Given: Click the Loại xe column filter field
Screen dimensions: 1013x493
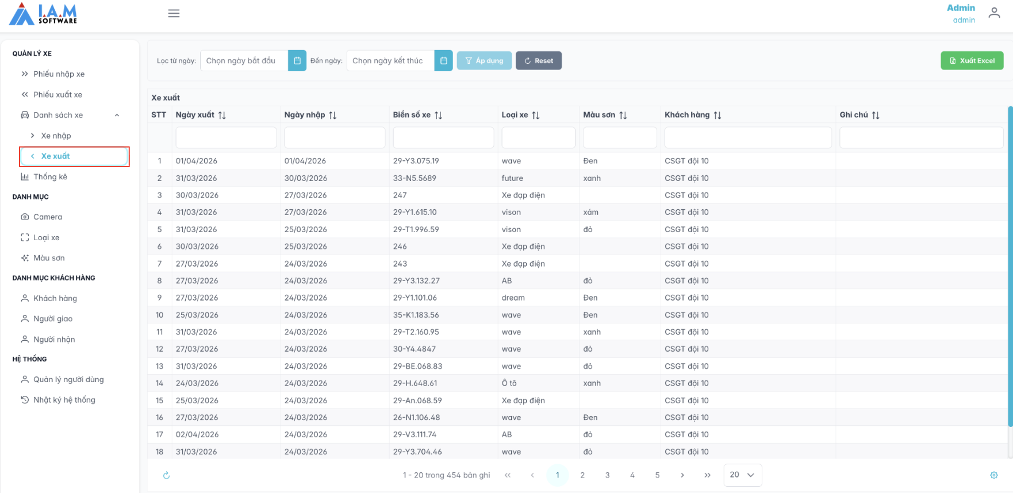Looking at the screenshot, I should point(538,138).
